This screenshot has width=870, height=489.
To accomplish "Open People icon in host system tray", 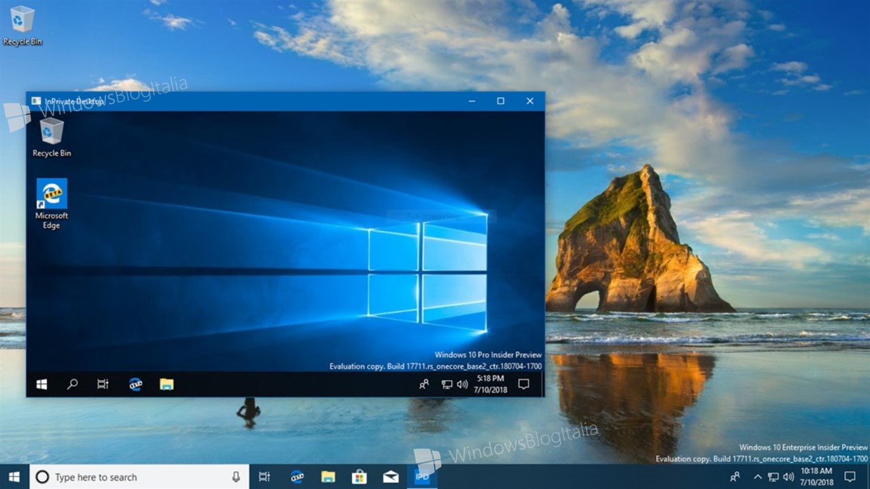I will click(x=735, y=477).
